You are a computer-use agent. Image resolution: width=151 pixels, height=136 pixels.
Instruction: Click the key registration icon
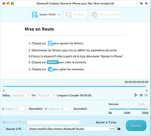click(x=146, y=4)
